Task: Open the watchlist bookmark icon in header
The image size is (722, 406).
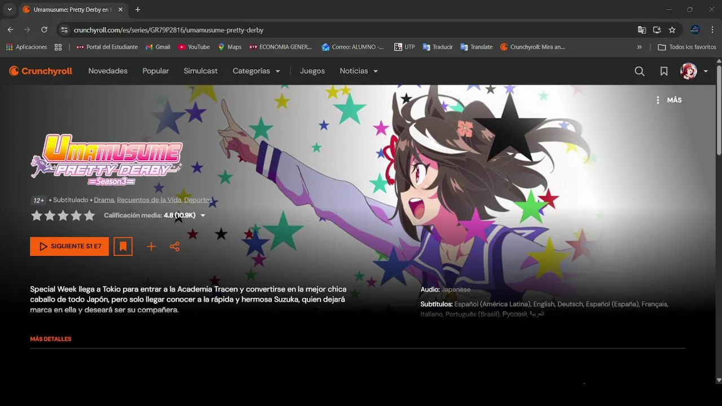Action: click(664, 71)
